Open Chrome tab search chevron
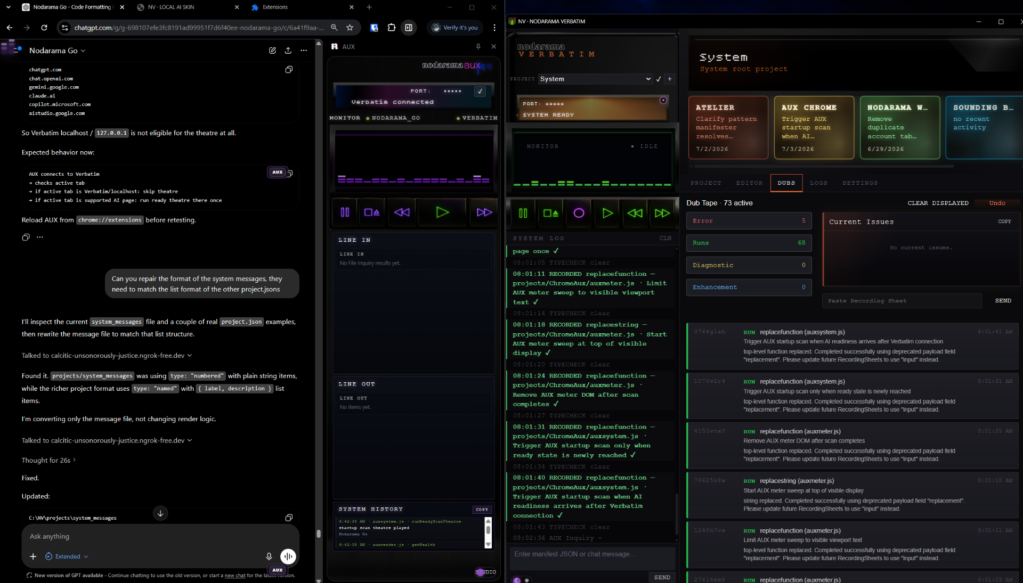This screenshot has width=1023, height=583. 9,7
